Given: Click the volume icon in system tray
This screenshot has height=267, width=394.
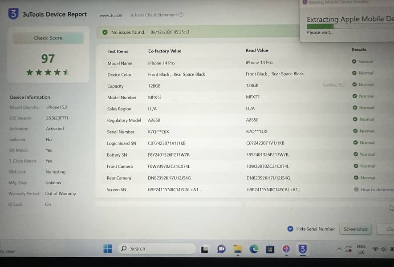Looking at the screenshot, I should click(x=383, y=249).
